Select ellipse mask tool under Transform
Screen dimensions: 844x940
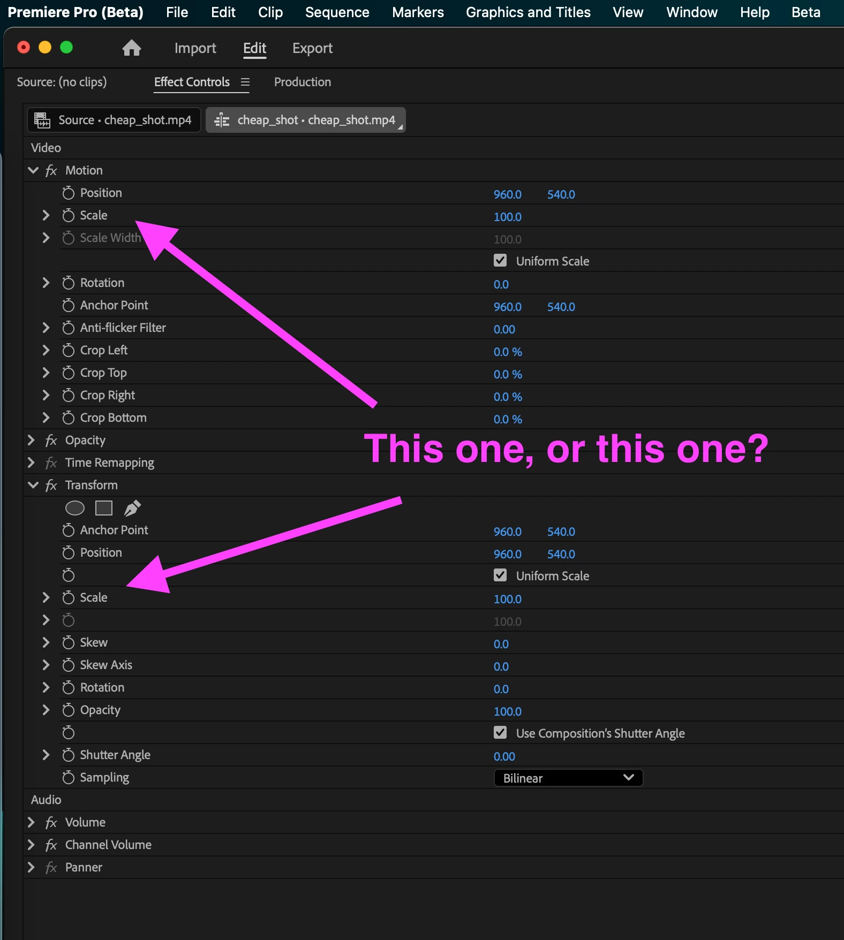(75, 507)
